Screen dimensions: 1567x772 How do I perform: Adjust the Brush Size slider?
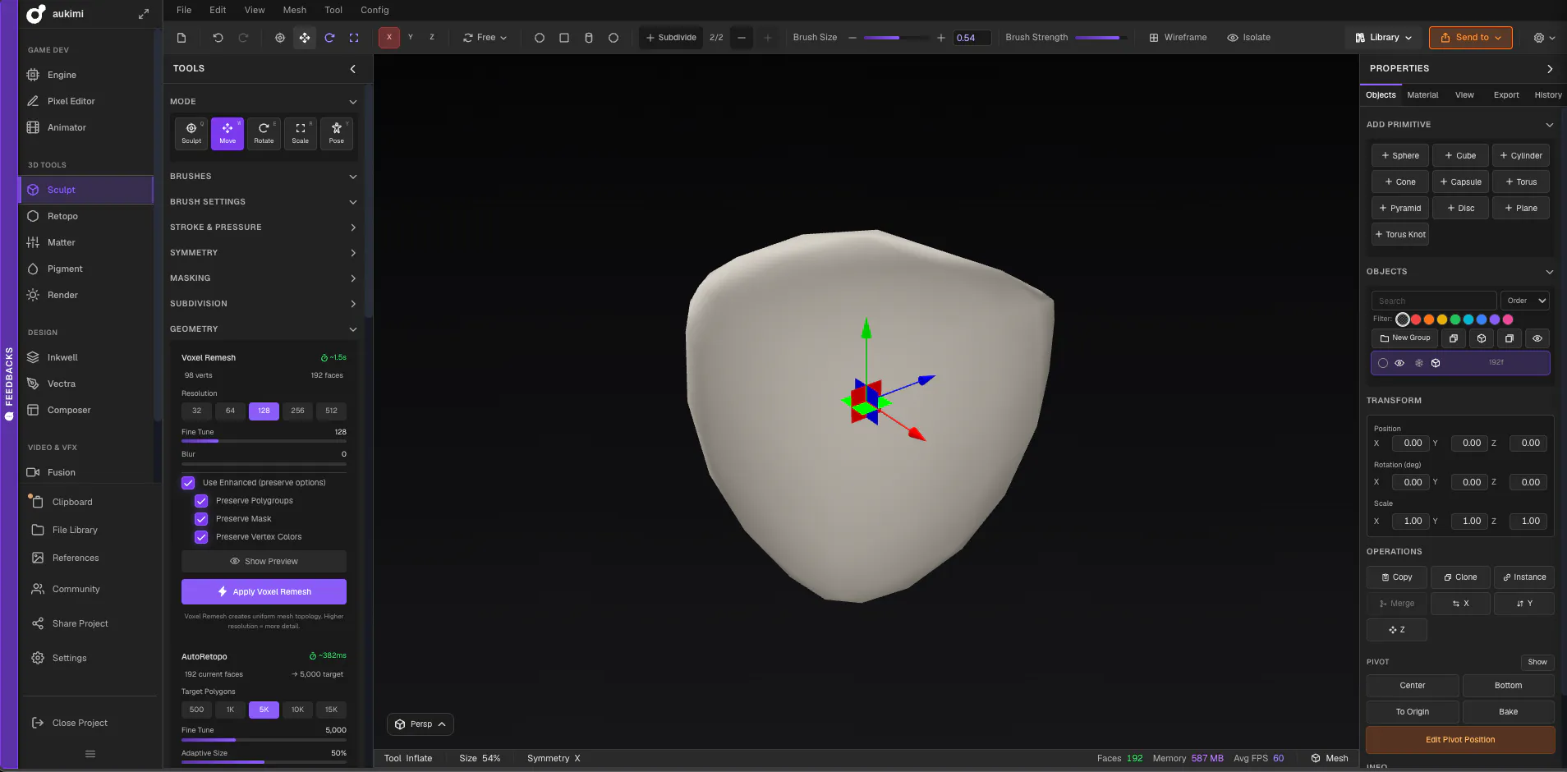click(x=895, y=38)
